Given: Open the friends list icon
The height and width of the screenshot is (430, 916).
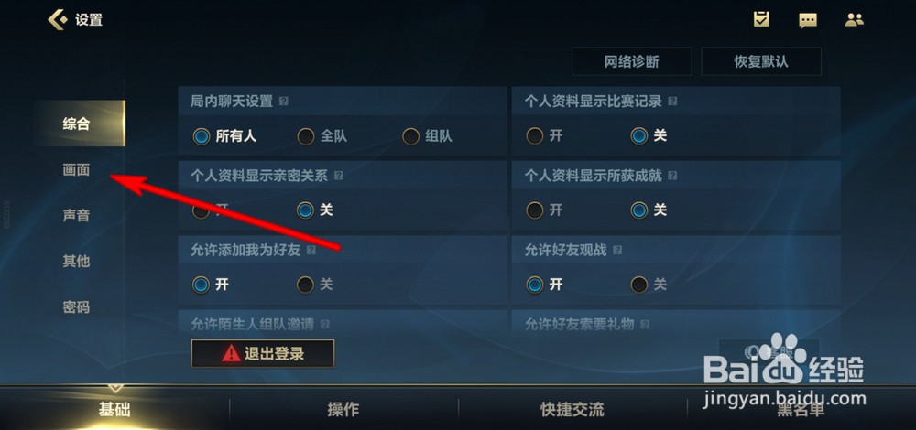Looking at the screenshot, I should click(x=854, y=20).
